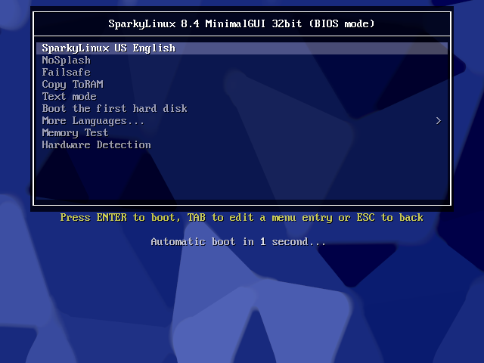Click the Press ENTER to boot hint text

click(241, 218)
